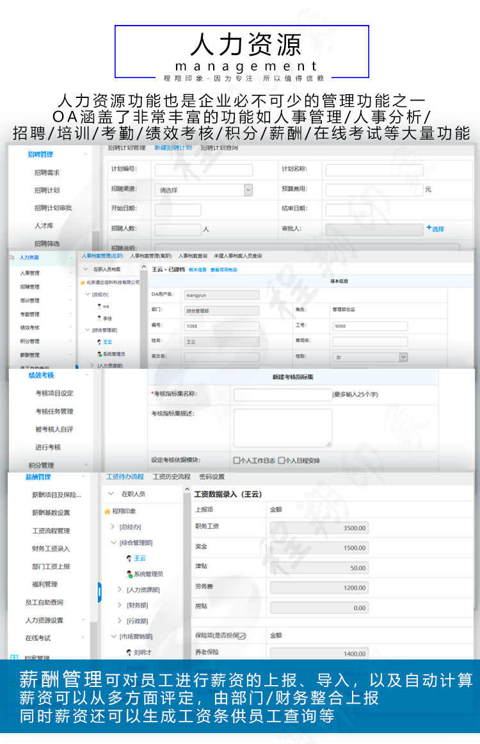Collapse the [市场营销部] node

tap(113, 636)
